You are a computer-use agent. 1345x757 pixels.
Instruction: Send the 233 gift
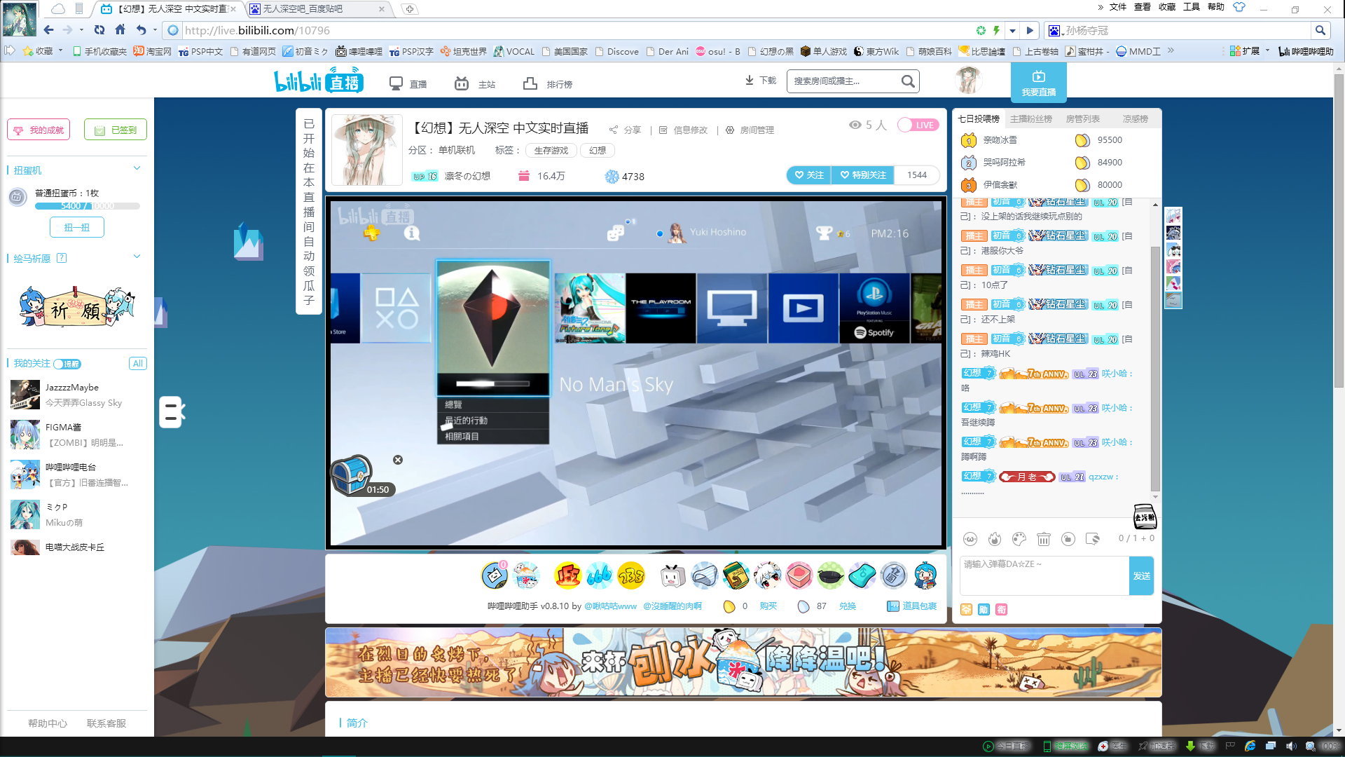tap(631, 576)
